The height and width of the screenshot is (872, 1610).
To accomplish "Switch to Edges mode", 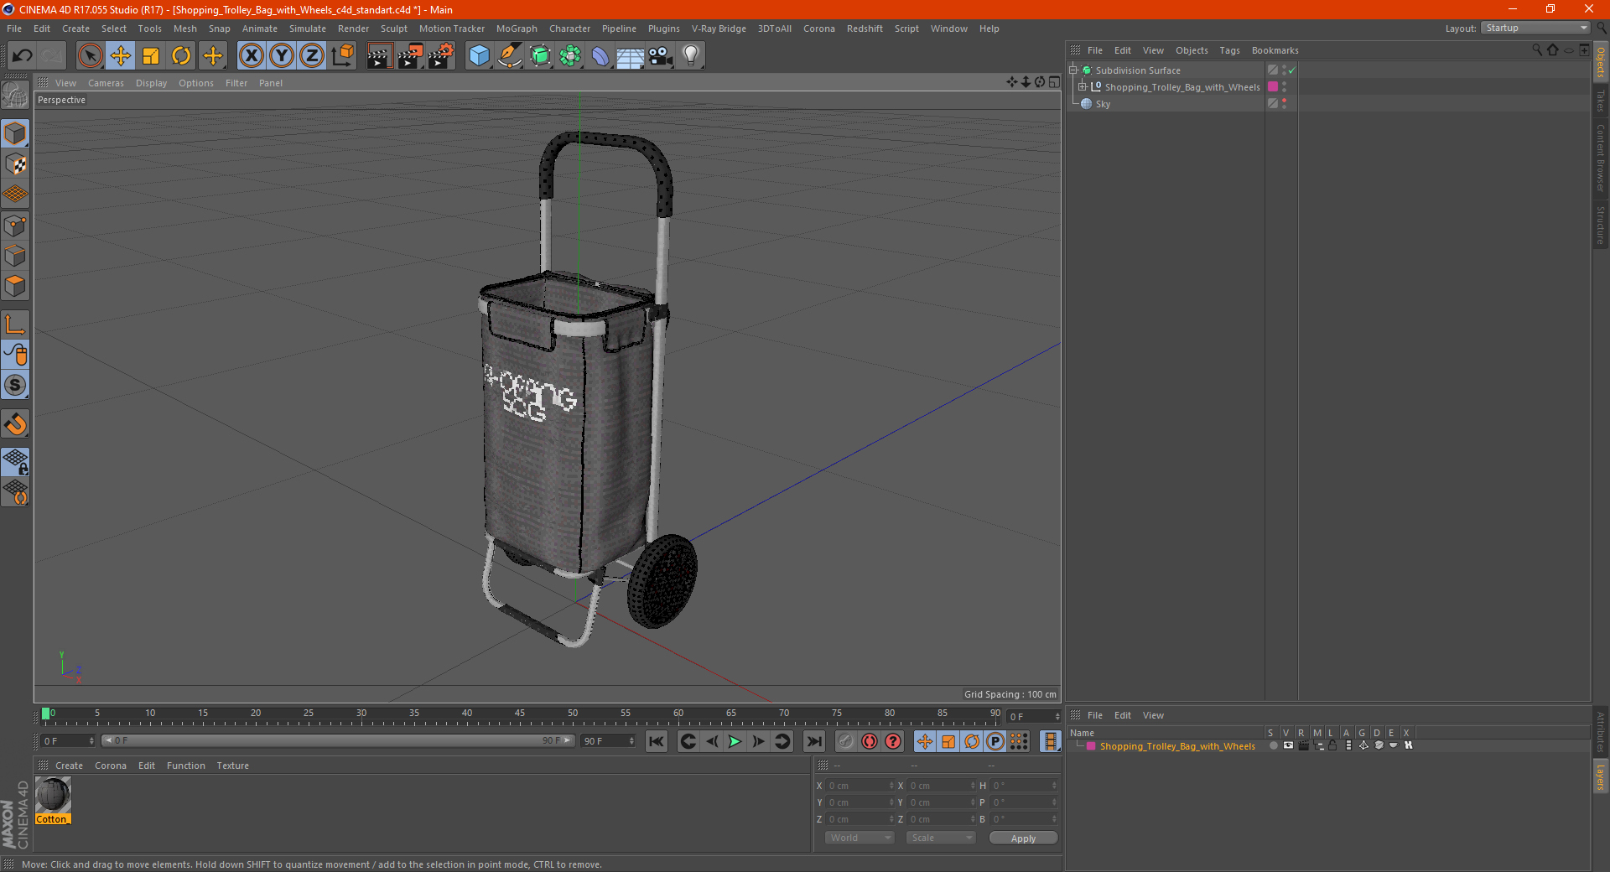I will 15,256.
